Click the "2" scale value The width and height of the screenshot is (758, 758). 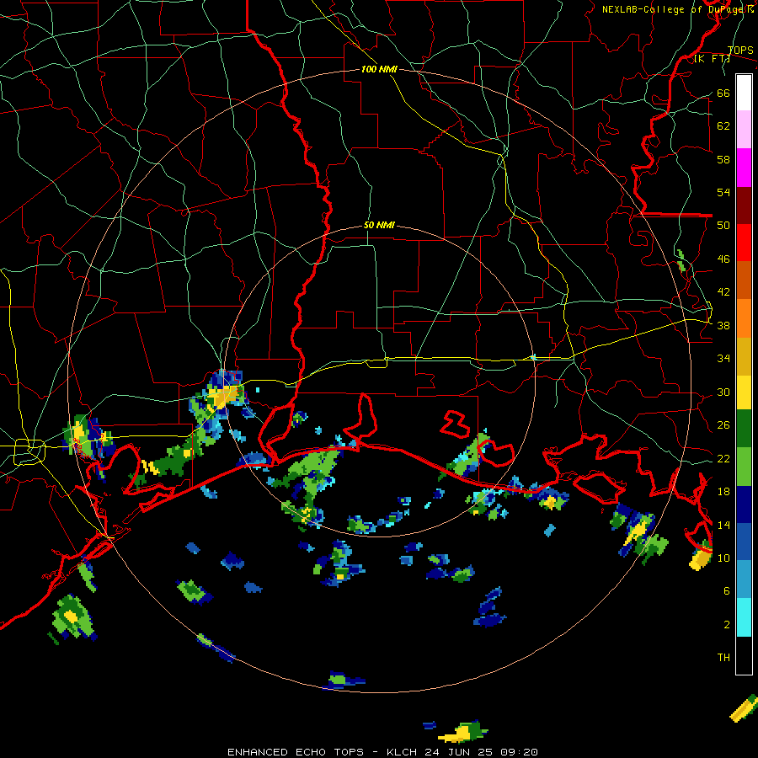tap(727, 624)
